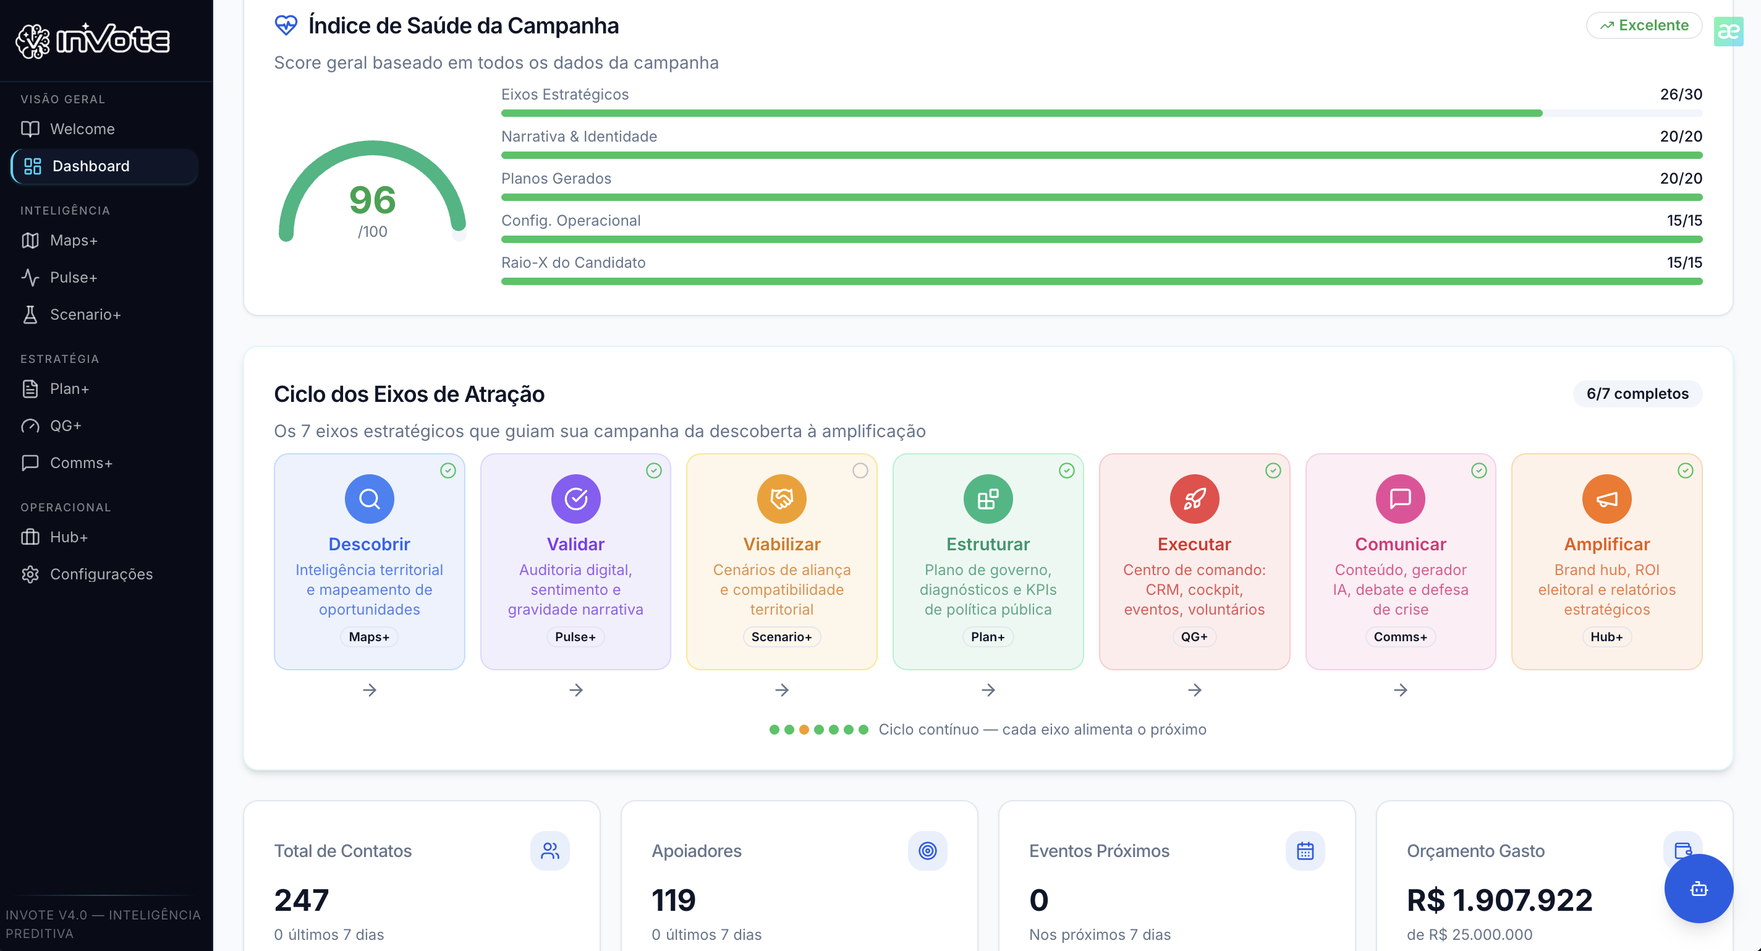Click the arrow below the Estruturar card

(x=988, y=690)
